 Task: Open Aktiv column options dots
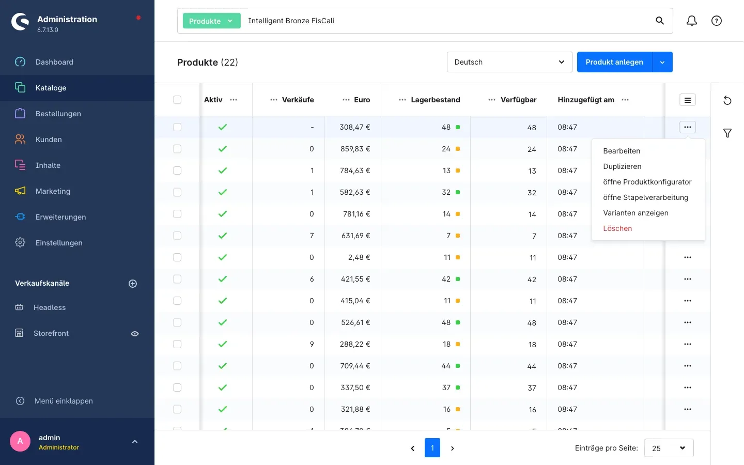pyautogui.click(x=234, y=100)
